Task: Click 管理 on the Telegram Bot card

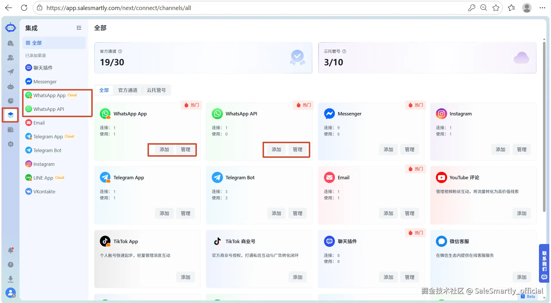Action: tap(298, 213)
